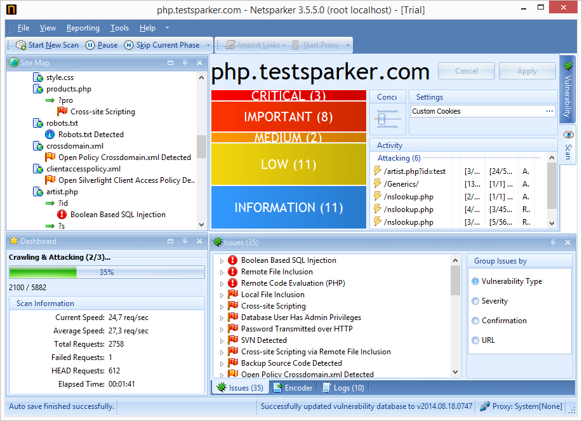Switch to the Issues (35) tab
Image resolution: width=582 pixels, height=421 pixels.
coord(240,387)
